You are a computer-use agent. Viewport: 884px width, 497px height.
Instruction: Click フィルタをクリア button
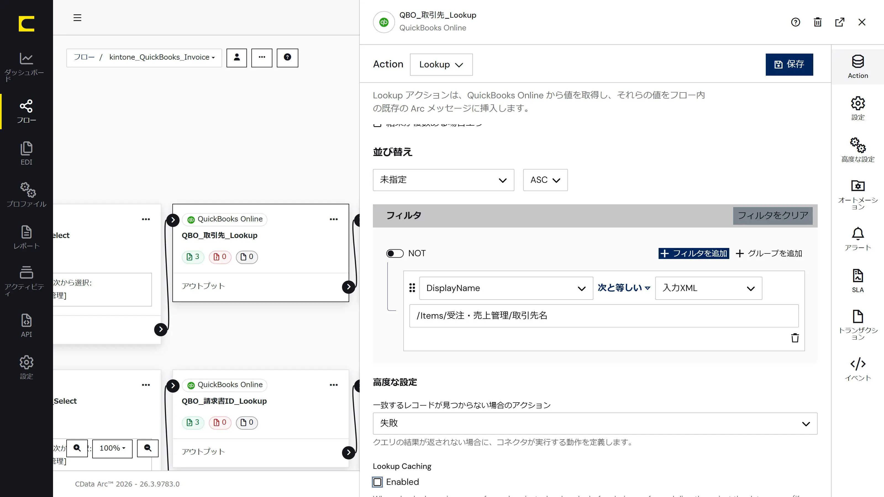coord(773,216)
